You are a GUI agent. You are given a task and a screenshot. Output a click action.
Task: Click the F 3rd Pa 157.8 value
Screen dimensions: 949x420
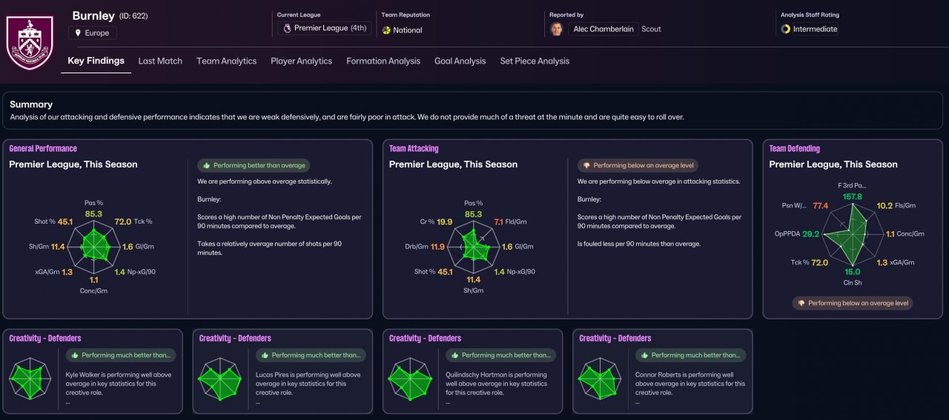pyautogui.click(x=853, y=196)
